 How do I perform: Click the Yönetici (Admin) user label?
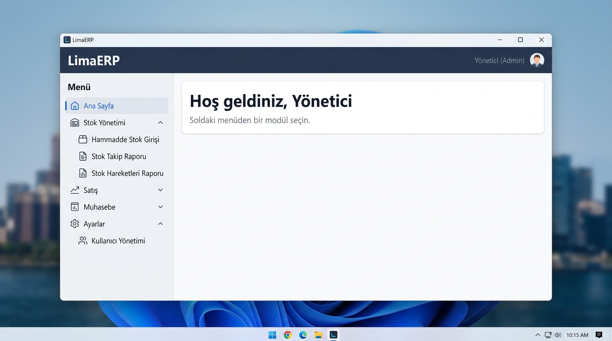coord(499,60)
